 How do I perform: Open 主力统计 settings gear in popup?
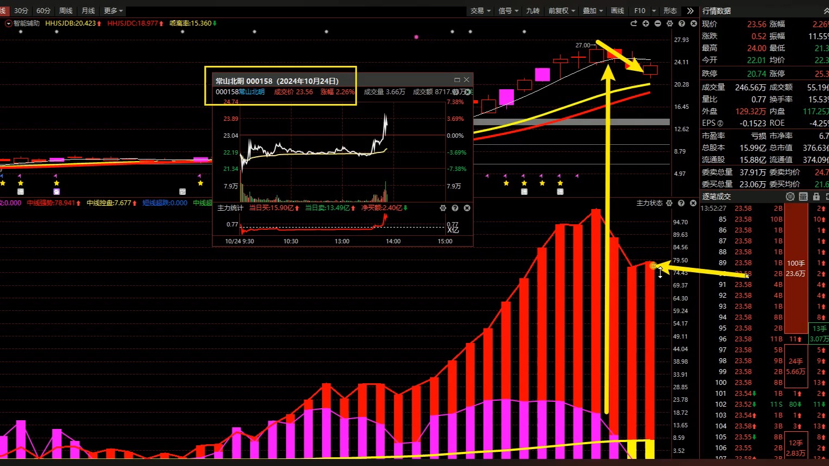pyautogui.click(x=443, y=208)
